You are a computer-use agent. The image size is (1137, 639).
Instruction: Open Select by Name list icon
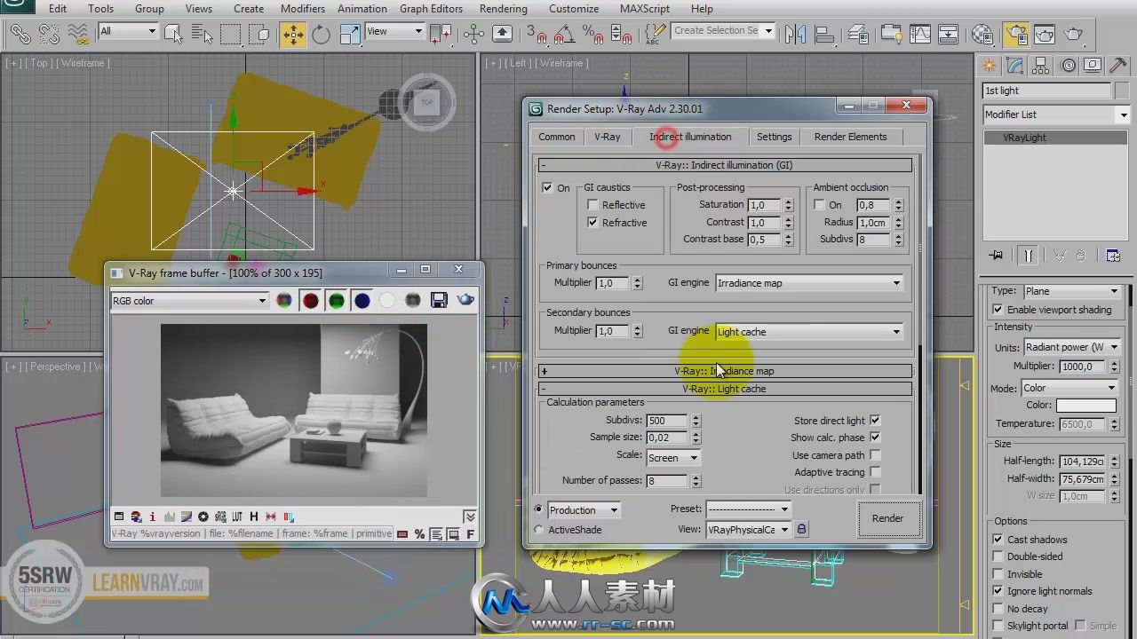(202, 34)
